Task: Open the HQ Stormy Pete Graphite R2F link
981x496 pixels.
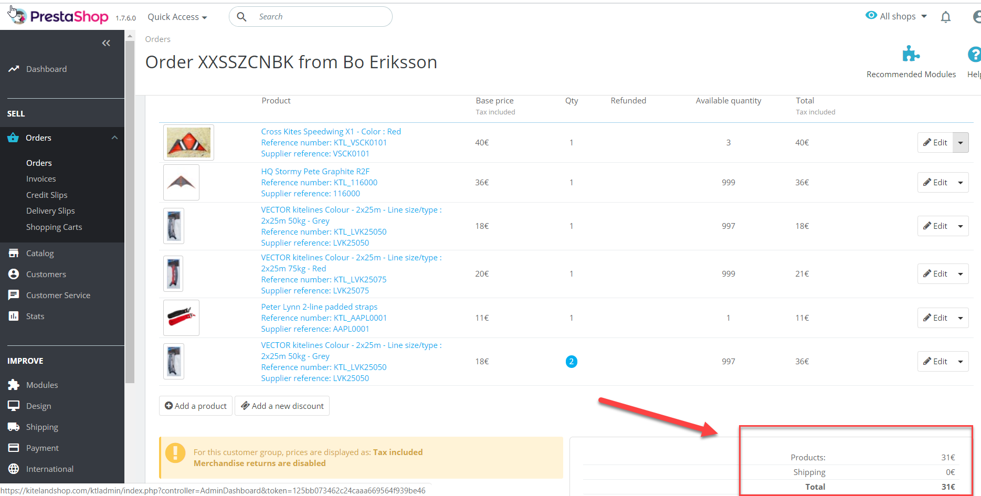Action: pyautogui.click(x=315, y=172)
